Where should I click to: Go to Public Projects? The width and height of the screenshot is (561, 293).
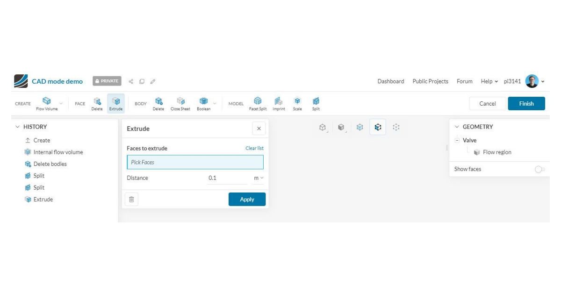pos(430,81)
